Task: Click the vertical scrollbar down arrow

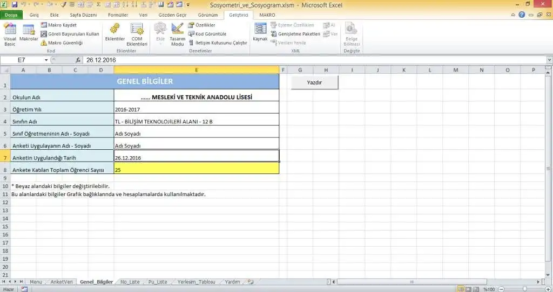Action: (x=548, y=275)
